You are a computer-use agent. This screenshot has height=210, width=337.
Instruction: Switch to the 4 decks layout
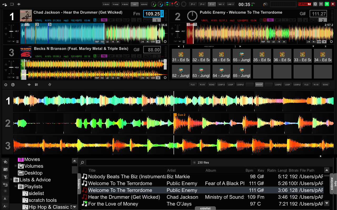click(x=125, y=4)
